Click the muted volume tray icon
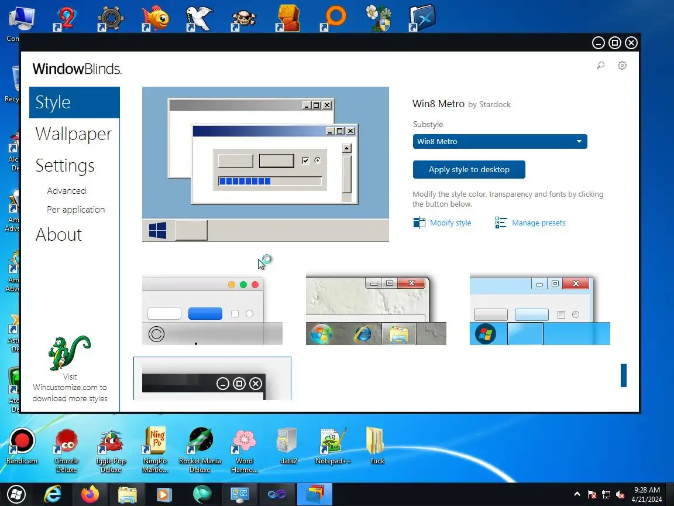The height and width of the screenshot is (506, 674). (620, 495)
